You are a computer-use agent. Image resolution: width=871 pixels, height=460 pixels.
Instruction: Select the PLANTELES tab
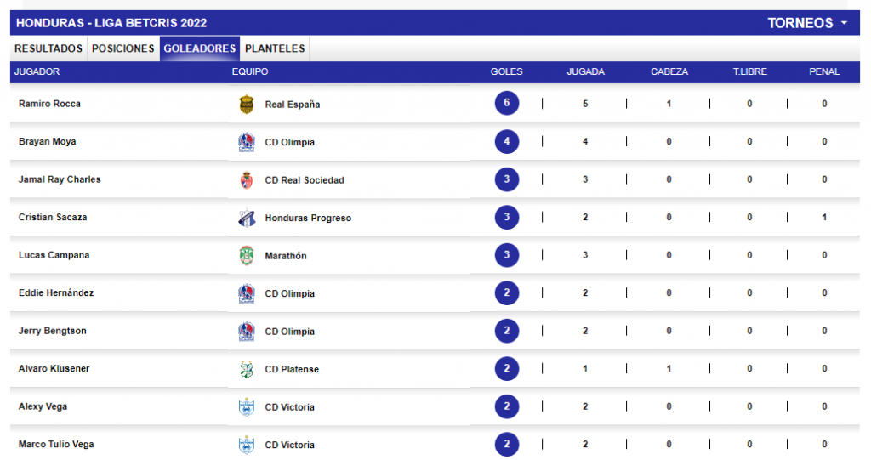[x=275, y=48]
